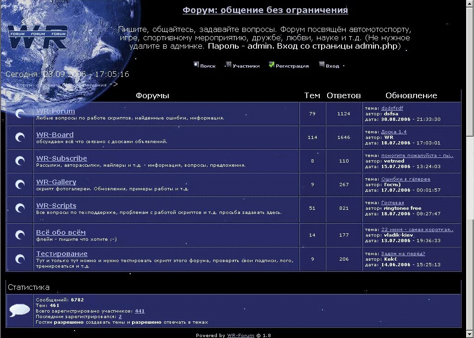The height and width of the screenshot is (338, 474).
Task: Open latest topic dsdsfsdf
Action: coord(392,108)
